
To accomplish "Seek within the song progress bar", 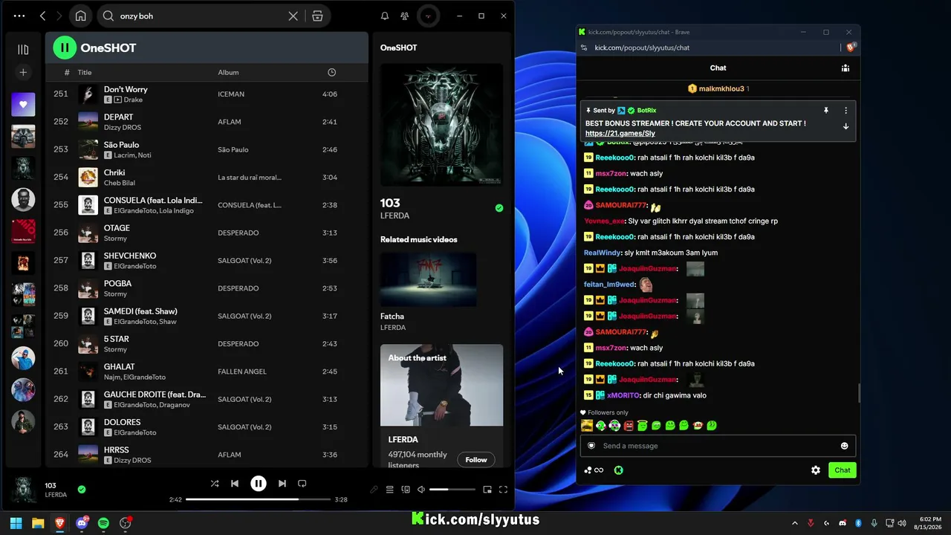I will (x=257, y=499).
